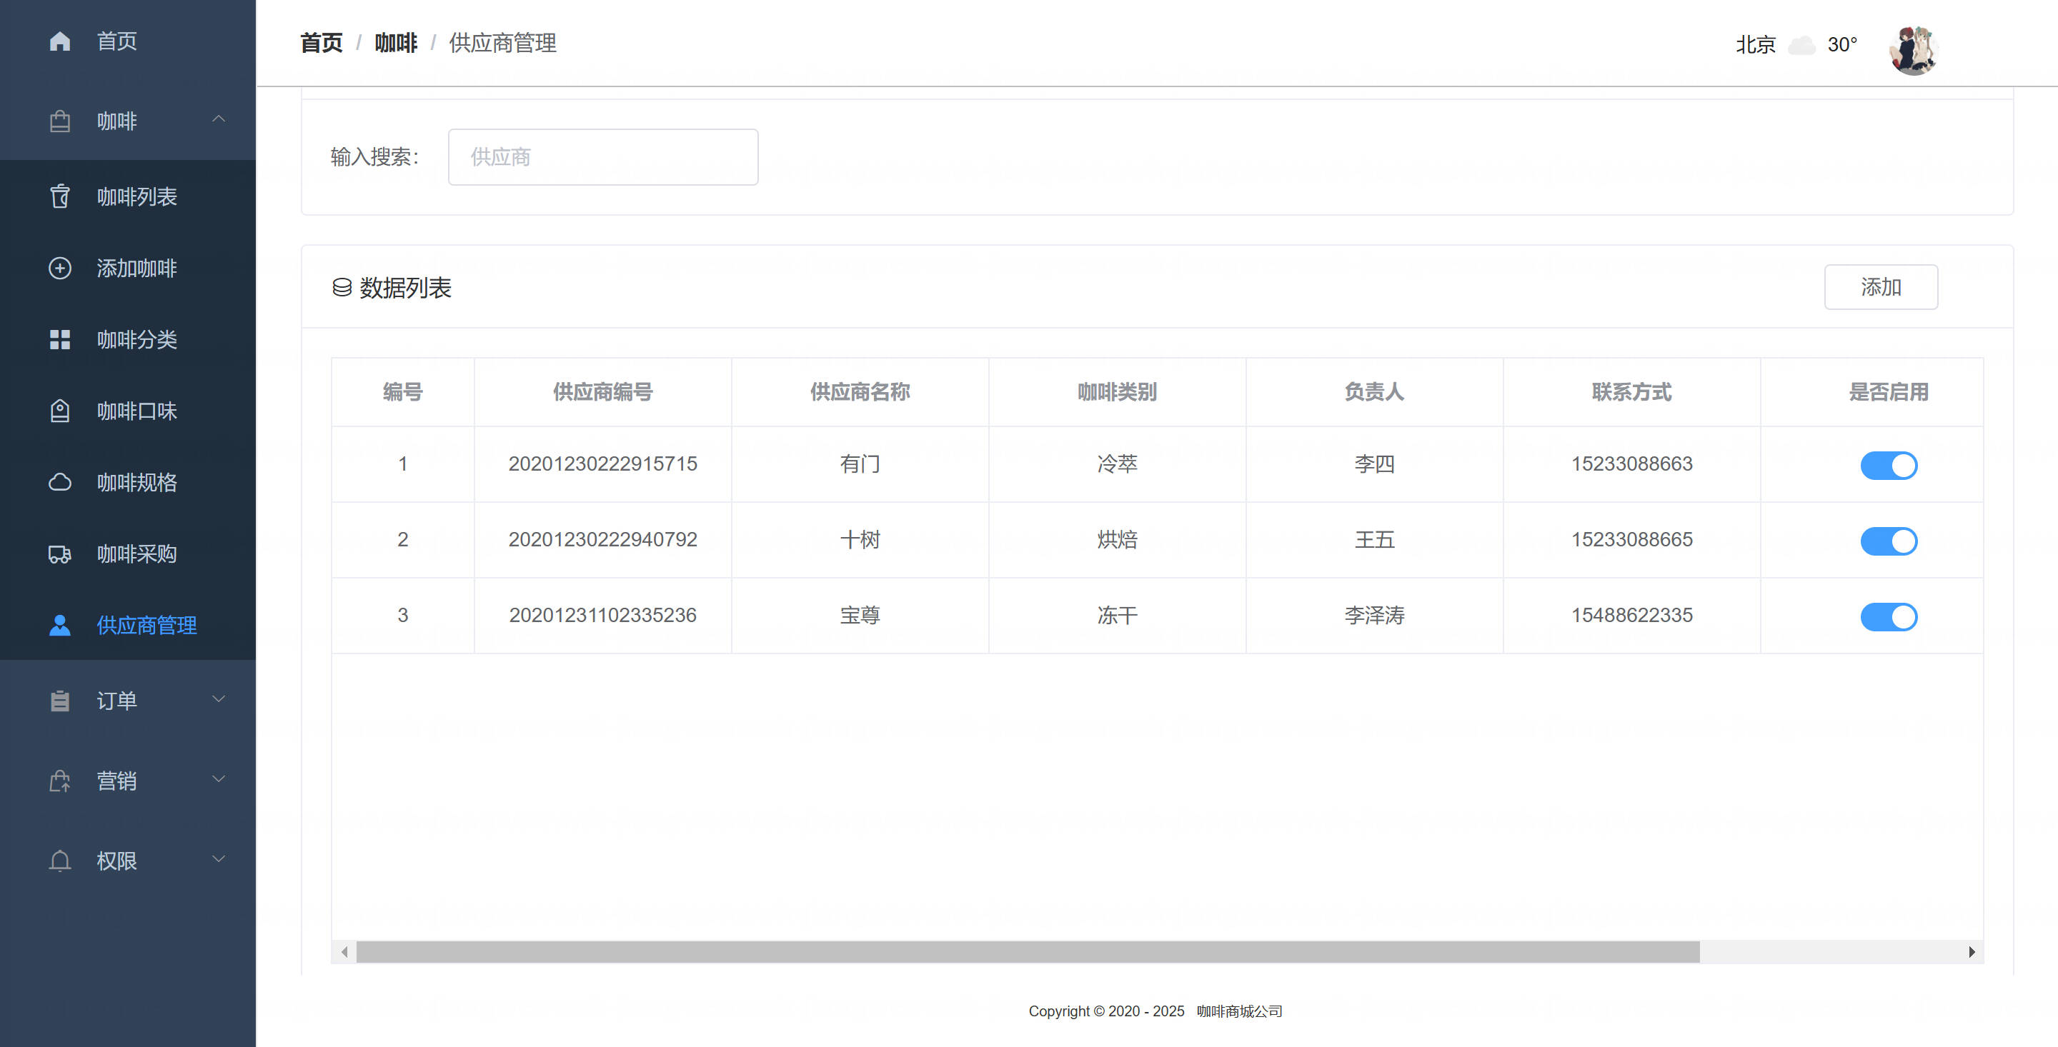Click 首页 breadcrumb link

[321, 43]
